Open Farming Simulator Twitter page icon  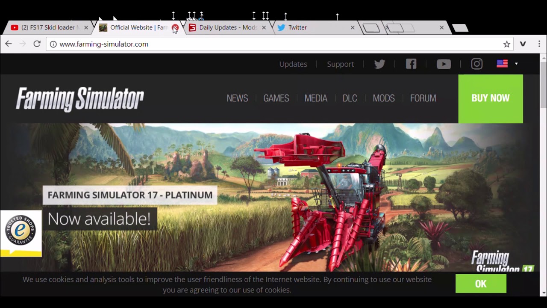click(379, 64)
